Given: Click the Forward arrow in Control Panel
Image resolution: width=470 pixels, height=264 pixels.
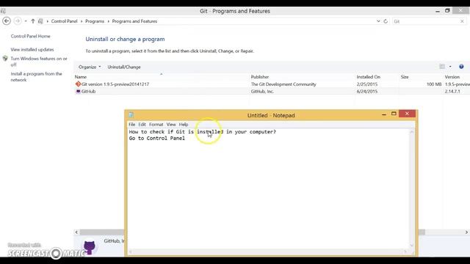Looking at the screenshot, I should [18, 21].
